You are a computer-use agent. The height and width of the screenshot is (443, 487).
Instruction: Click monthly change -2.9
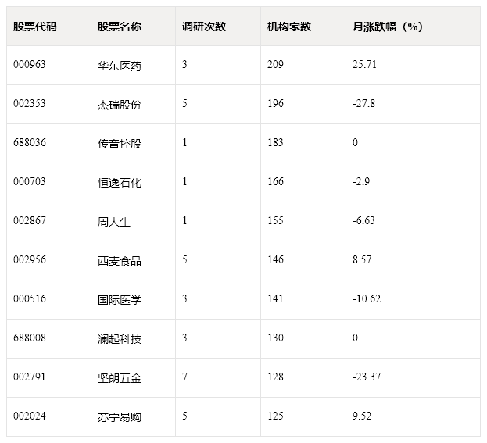tap(361, 181)
